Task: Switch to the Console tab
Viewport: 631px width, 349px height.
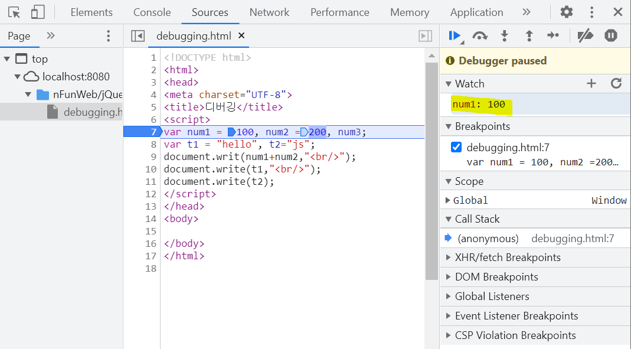Action: click(x=152, y=12)
